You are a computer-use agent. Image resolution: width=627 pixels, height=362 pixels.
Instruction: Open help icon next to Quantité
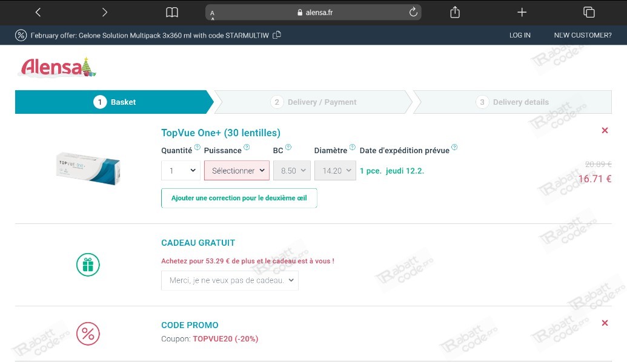(197, 147)
